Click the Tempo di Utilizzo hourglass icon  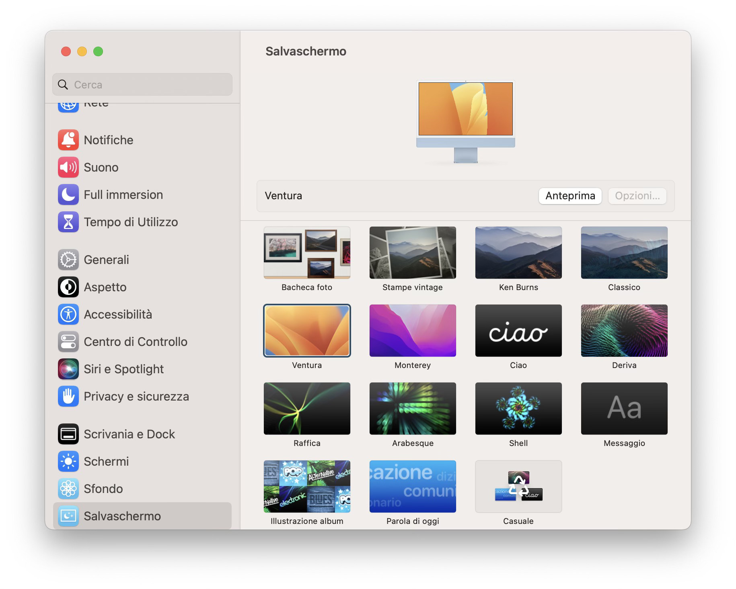coord(68,222)
